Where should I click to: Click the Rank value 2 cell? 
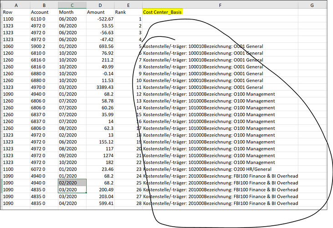pyautogui.click(x=128, y=25)
